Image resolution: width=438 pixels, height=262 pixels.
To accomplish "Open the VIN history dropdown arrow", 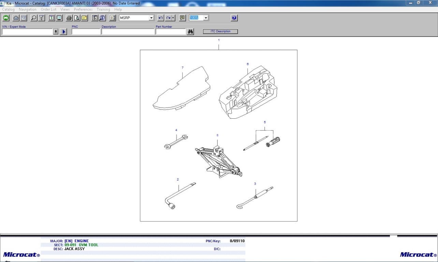I will click(x=56, y=31).
